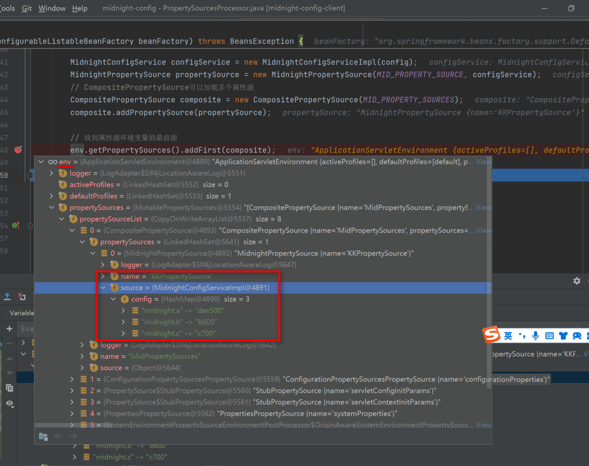589x466 pixels.
Task: Click the forward arrow in popup footer
Action: (x=73, y=437)
